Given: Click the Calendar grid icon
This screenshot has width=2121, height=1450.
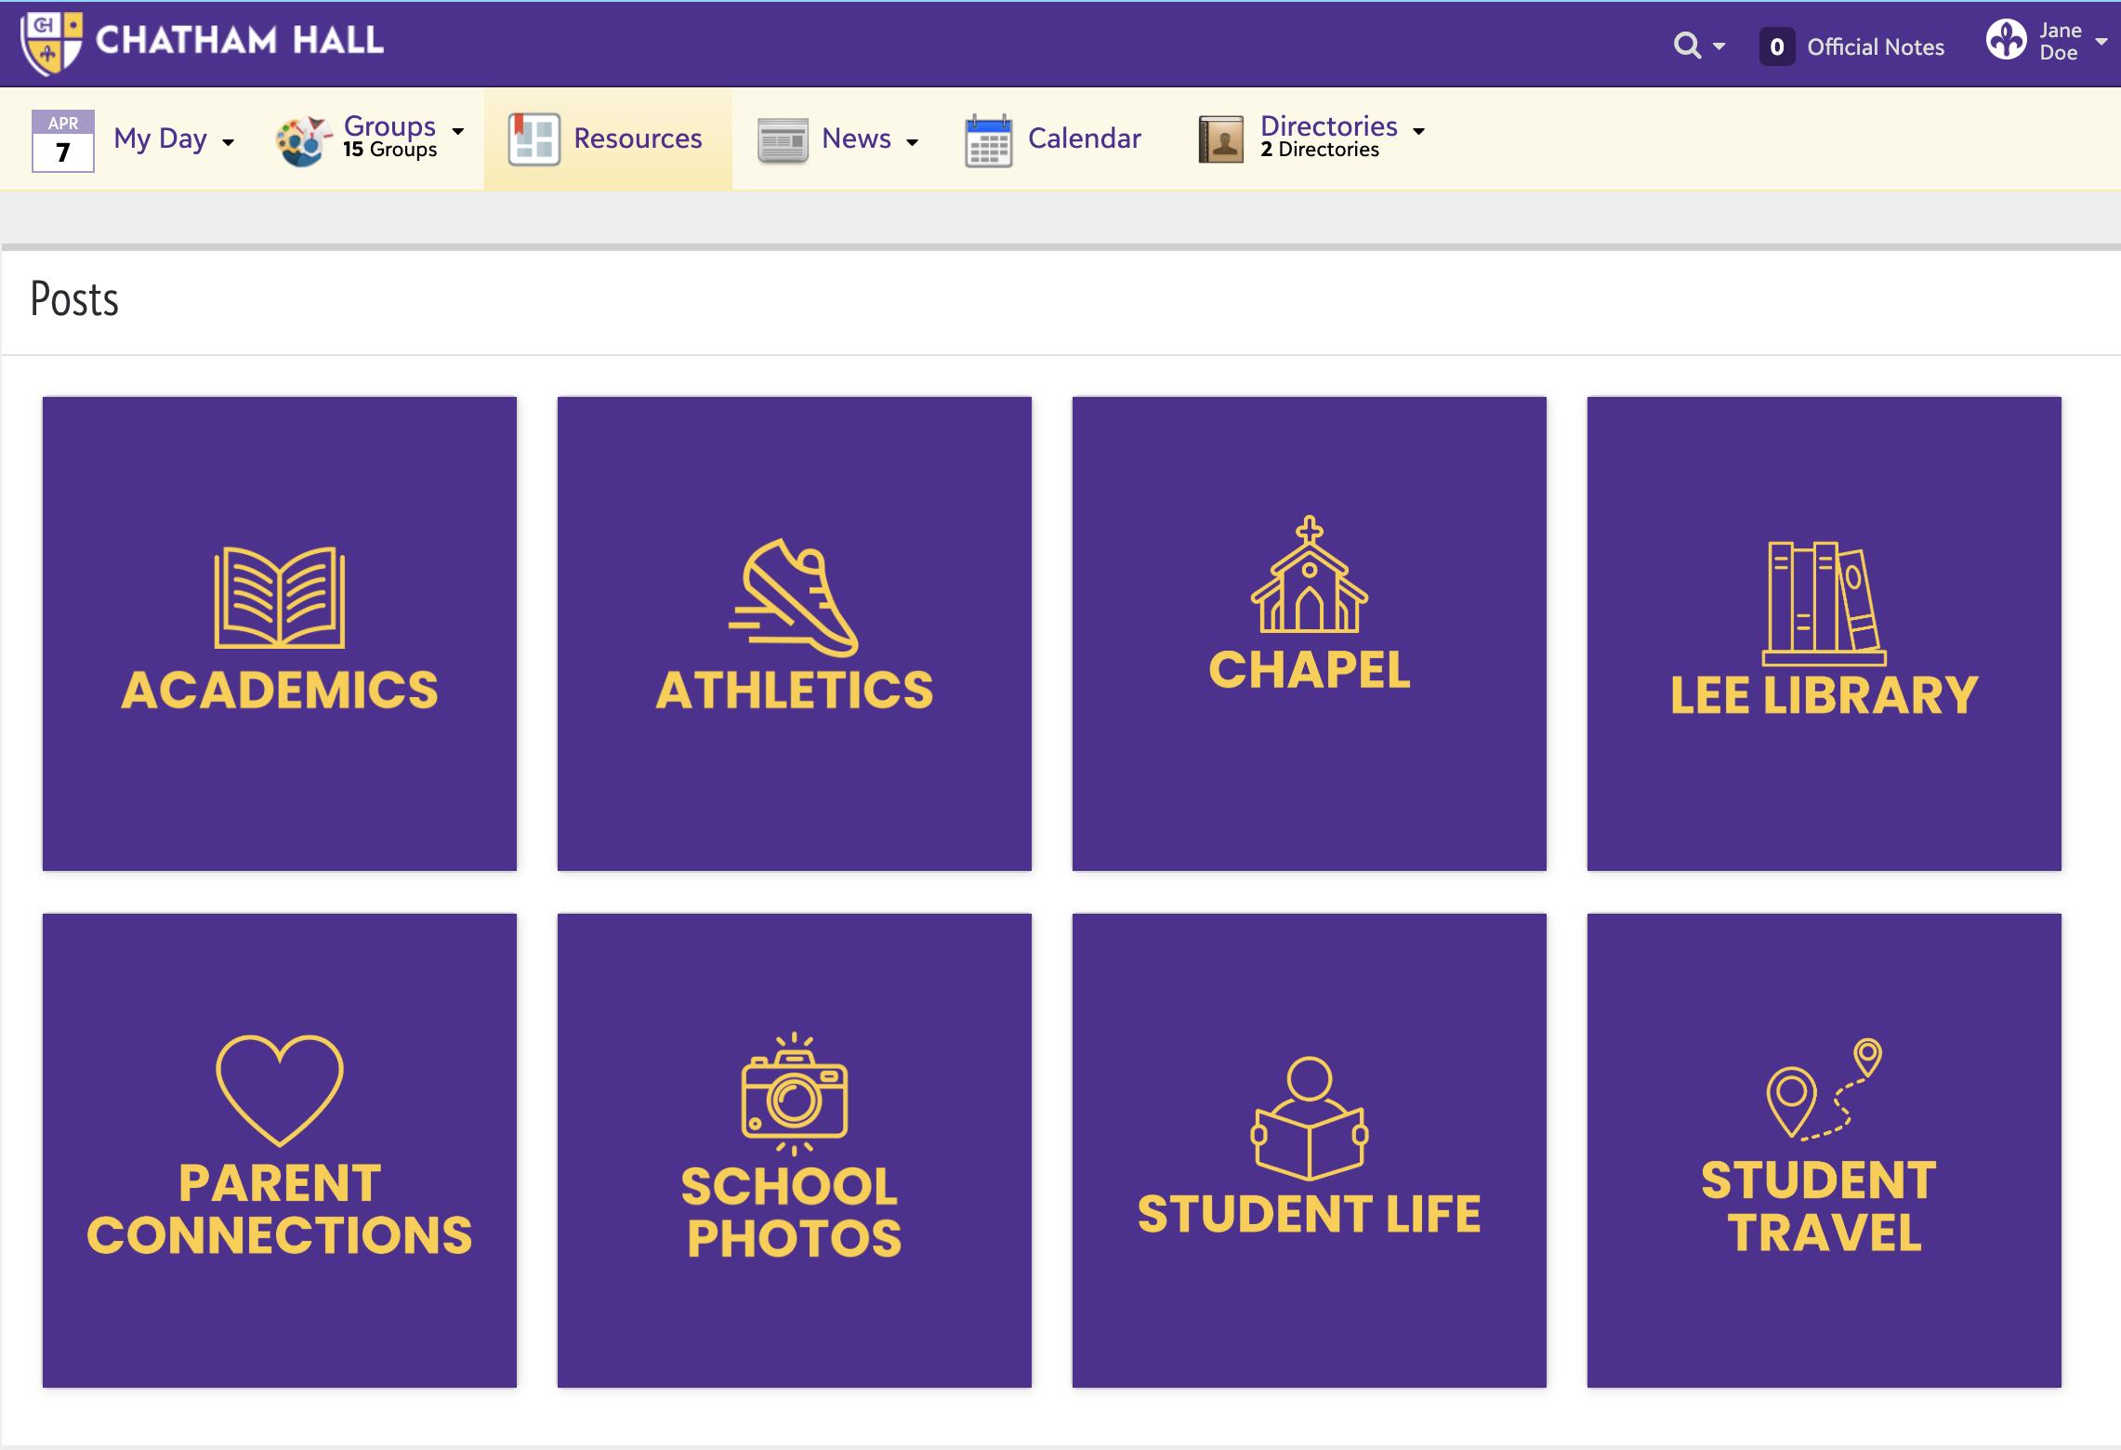Looking at the screenshot, I should pyautogui.click(x=988, y=140).
